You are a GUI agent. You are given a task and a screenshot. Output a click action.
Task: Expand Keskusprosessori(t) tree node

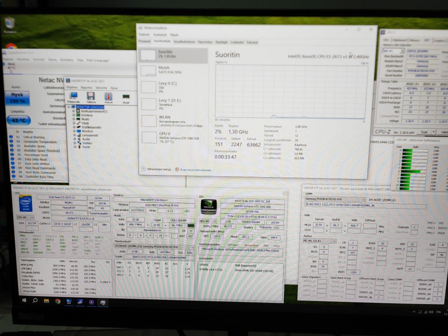(x=74, y=111)
